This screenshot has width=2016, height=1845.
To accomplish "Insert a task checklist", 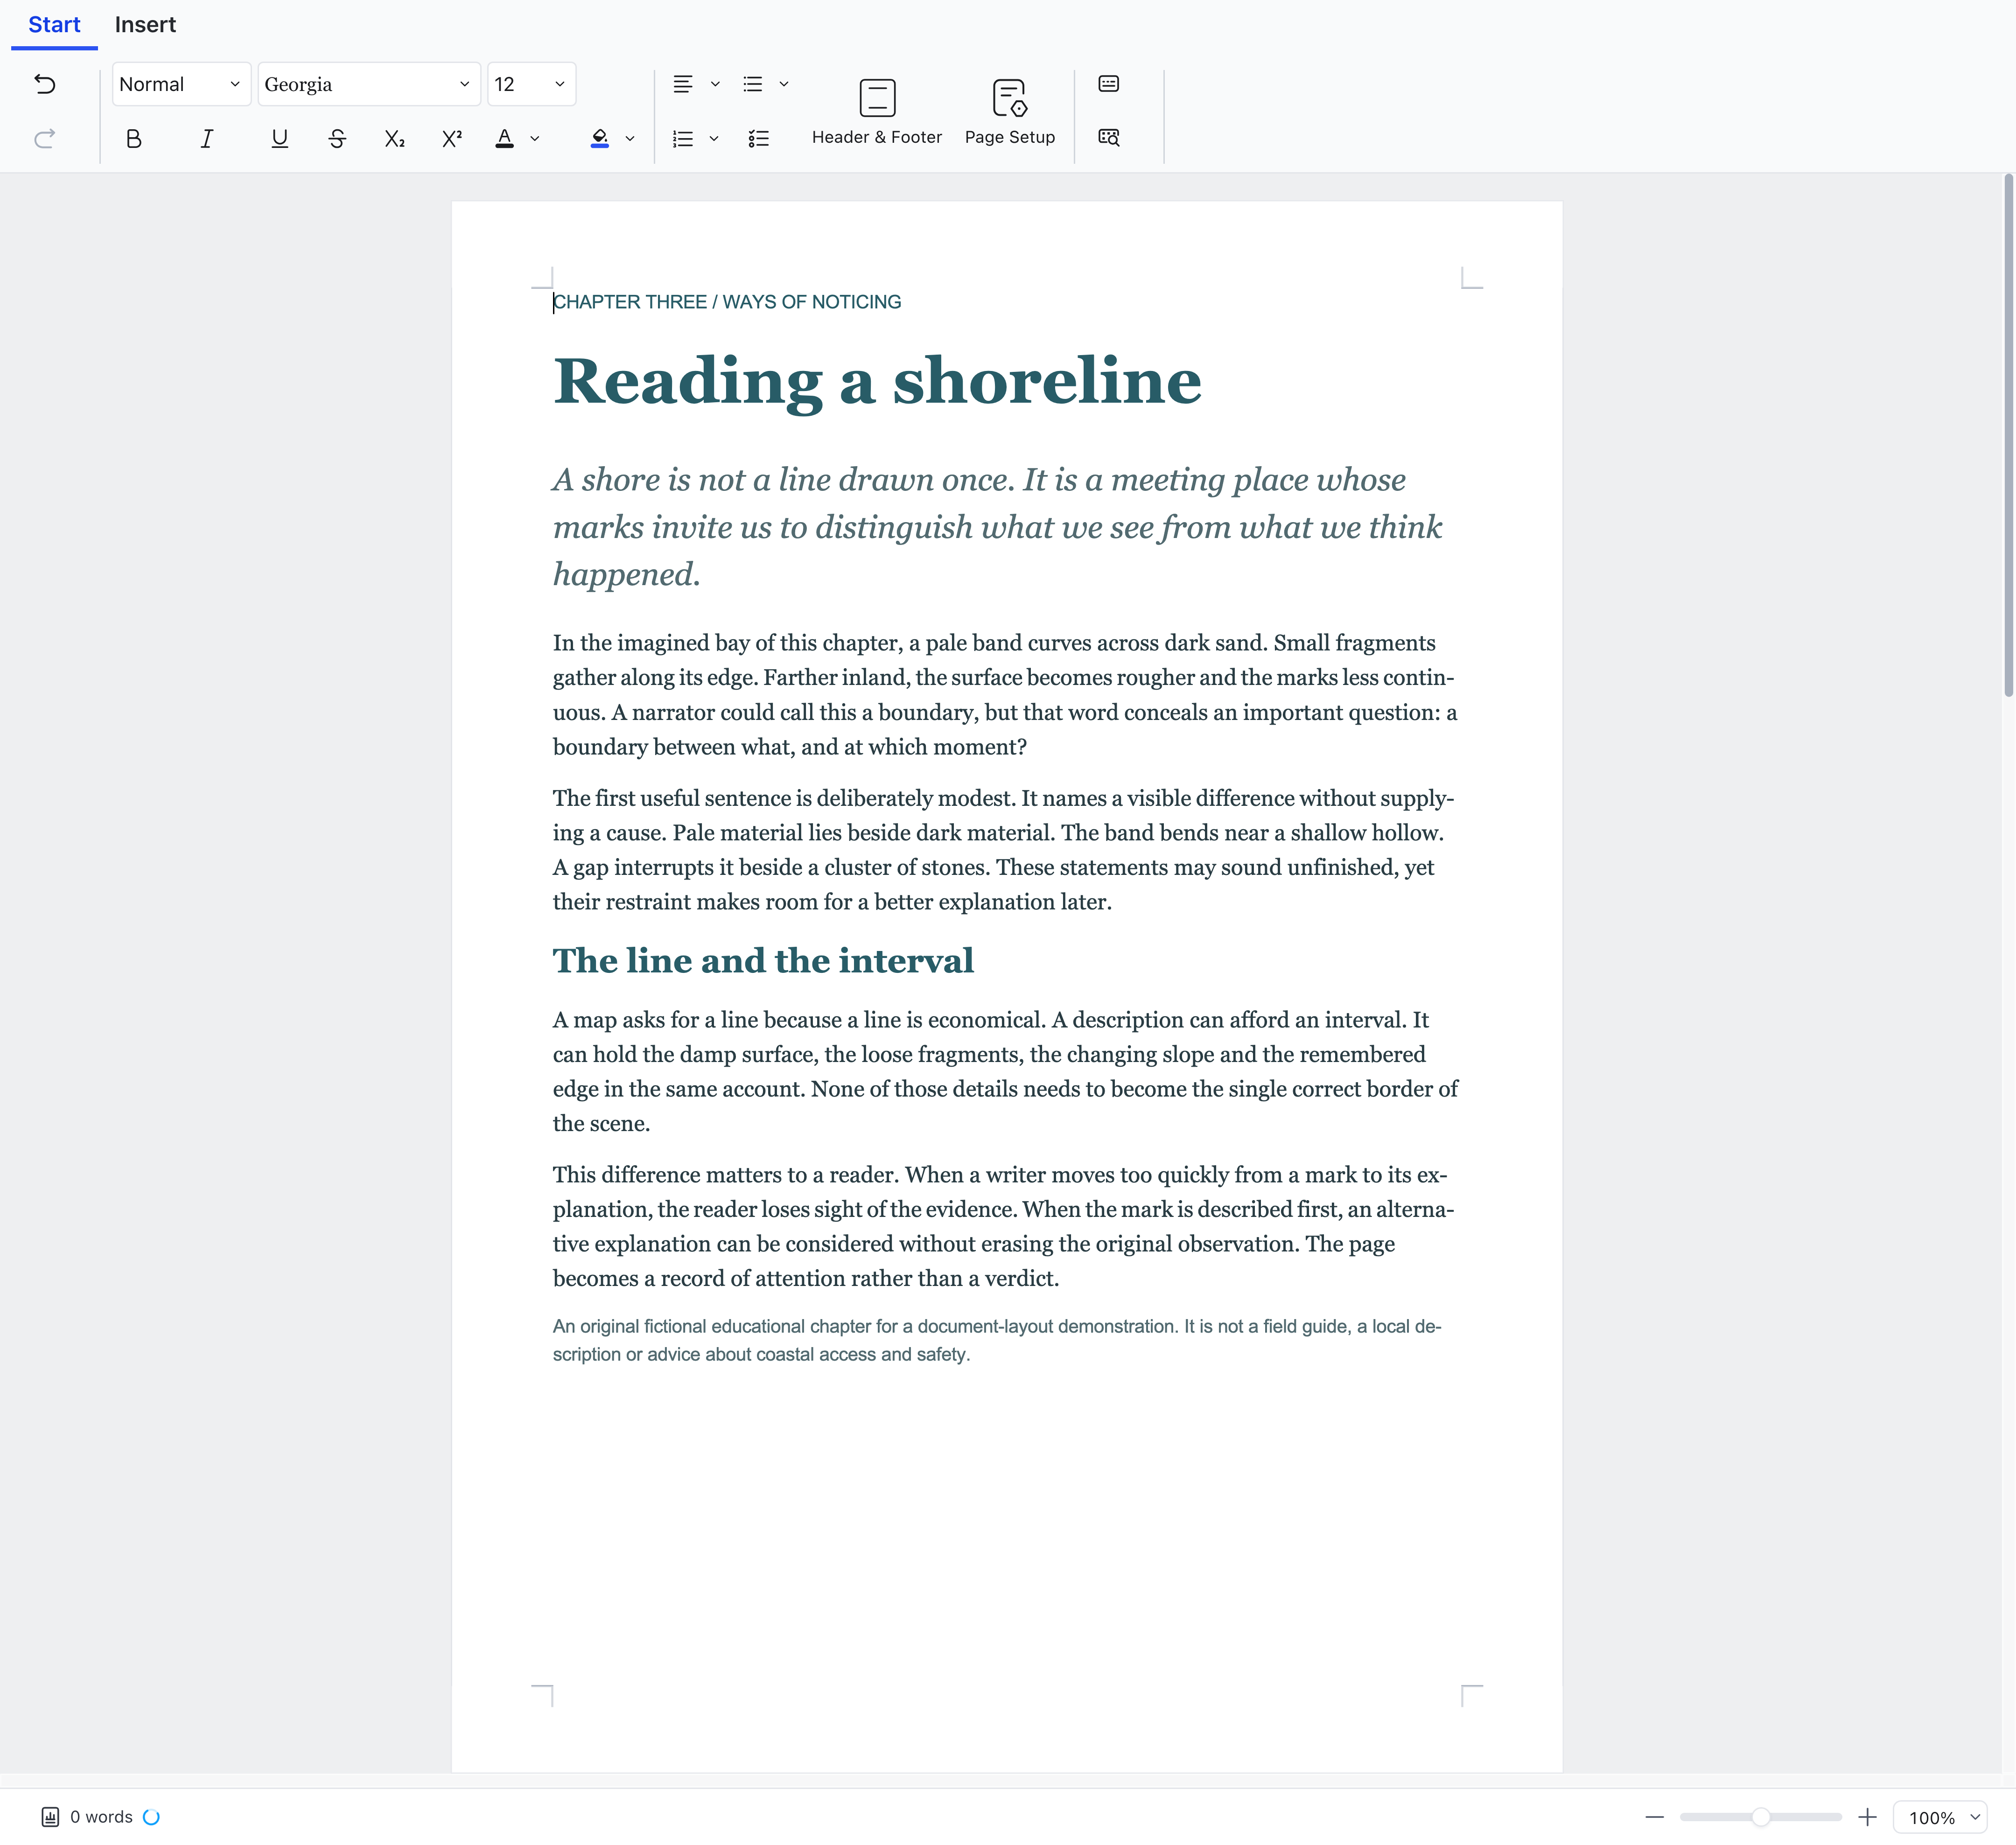I will pyautogui.click(x=759, y=139).
